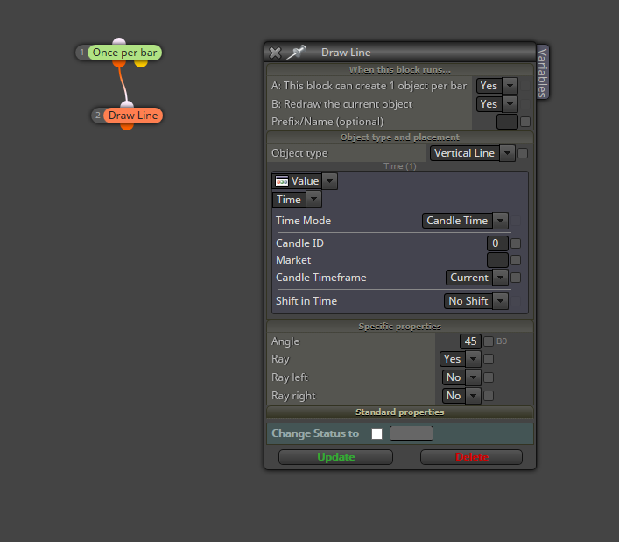Open the Variables side tab
619x542 pixels.
(x=543, y=73)
